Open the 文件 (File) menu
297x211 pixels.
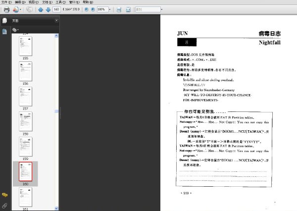coord(6,2)
